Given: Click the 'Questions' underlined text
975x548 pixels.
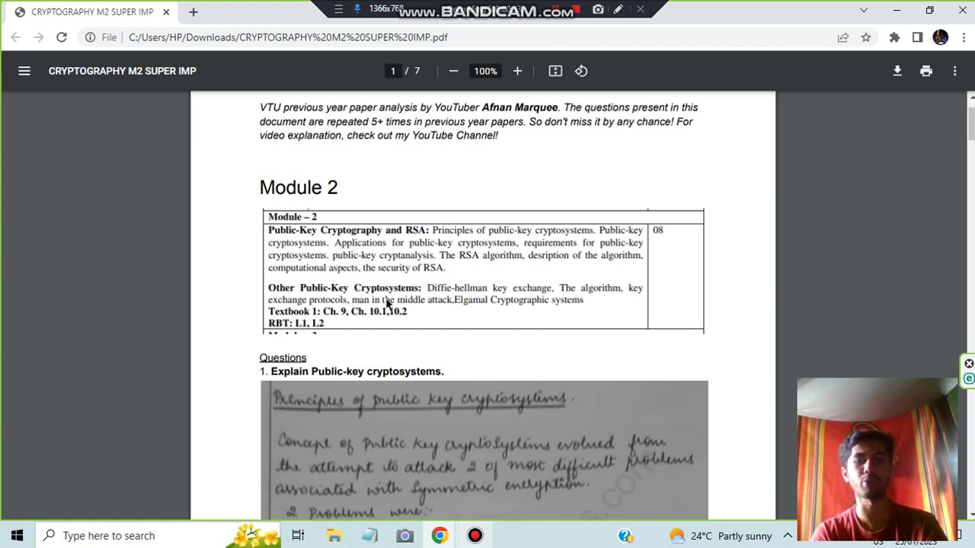Looking at the screenshot, I should 283,358.
